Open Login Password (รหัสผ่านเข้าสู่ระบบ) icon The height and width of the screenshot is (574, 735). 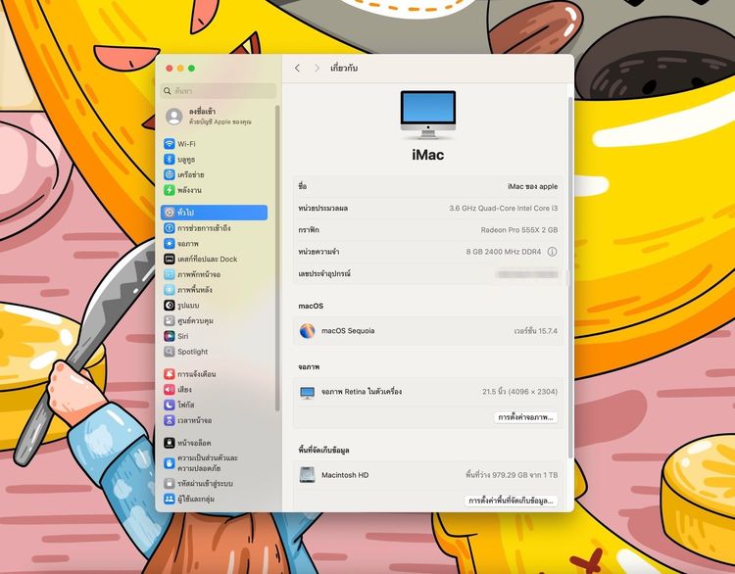click(x=170, y=483)
